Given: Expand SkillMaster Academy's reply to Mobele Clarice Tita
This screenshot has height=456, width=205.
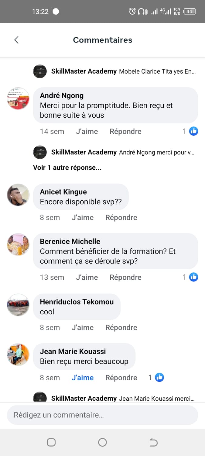Looking at the screenshot, I should (x=157, y=72).
